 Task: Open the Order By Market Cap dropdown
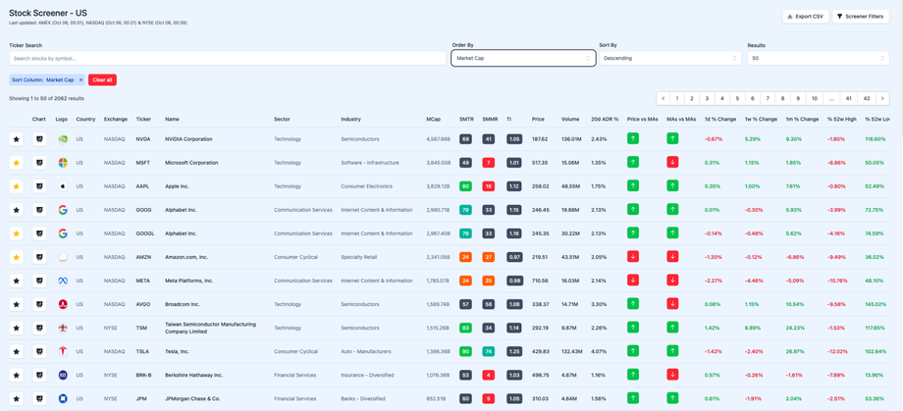(522, 58)
